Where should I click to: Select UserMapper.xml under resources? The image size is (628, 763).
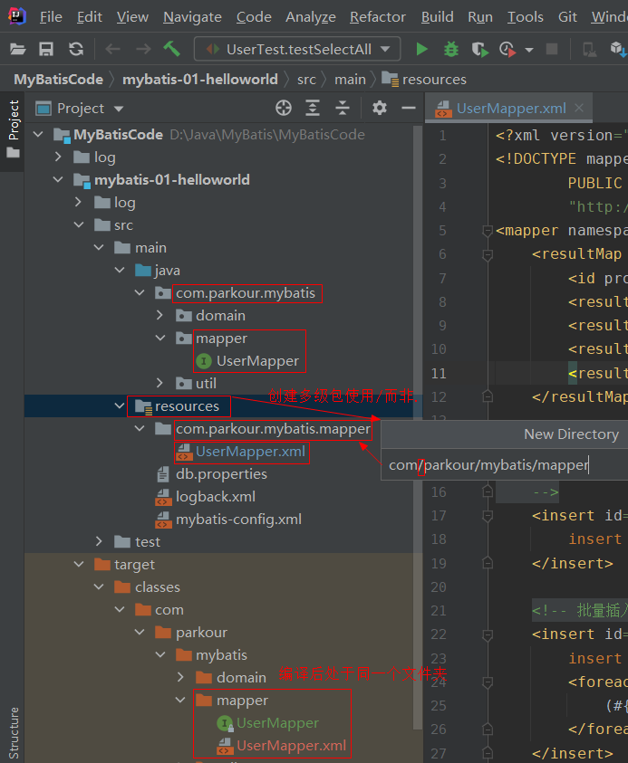pyautogui.click(x=250, y=451)
